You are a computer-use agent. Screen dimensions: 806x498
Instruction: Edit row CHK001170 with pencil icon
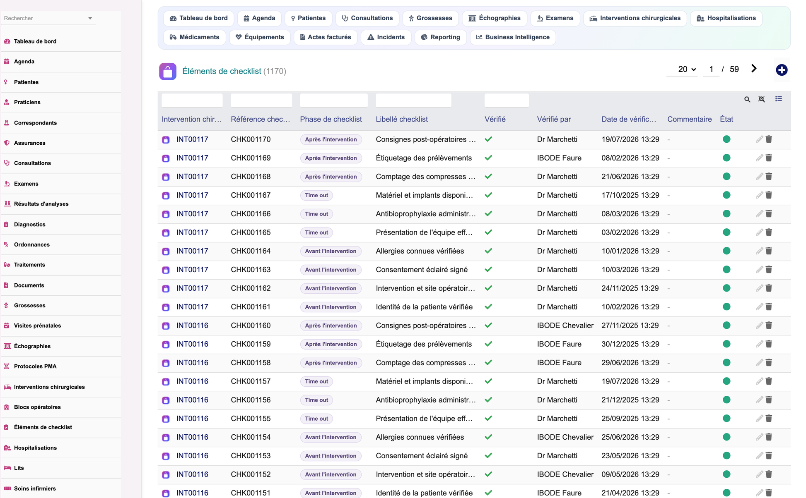point(759,139)
